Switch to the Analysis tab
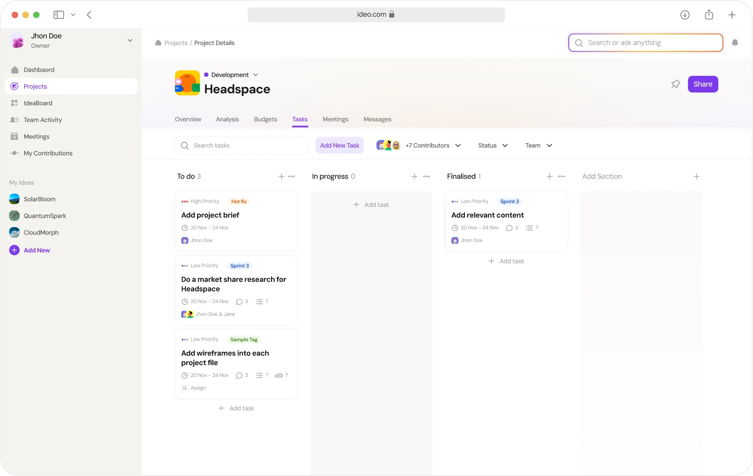The image size is (753, 476). pos(227,119)
